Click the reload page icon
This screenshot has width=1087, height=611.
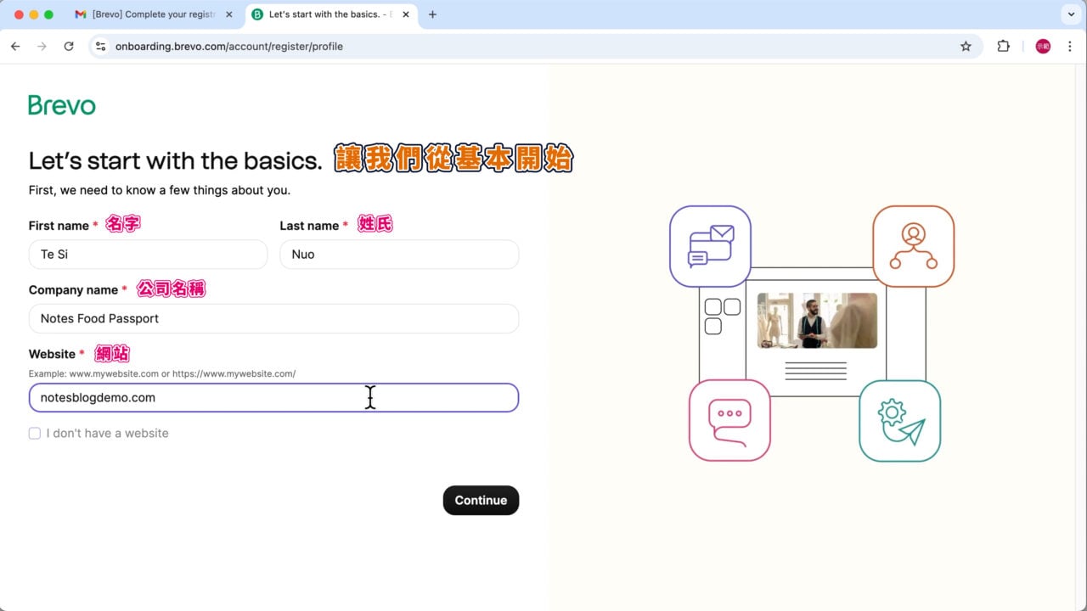tap(69, 46)
